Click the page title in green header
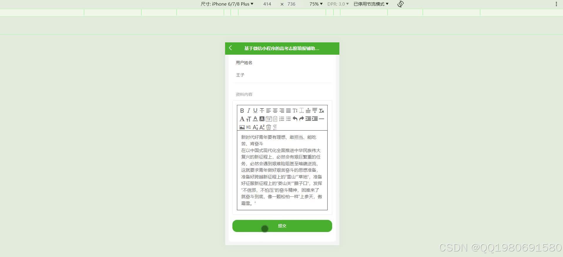This screenshot has width=563, height=257. point(281,49)
